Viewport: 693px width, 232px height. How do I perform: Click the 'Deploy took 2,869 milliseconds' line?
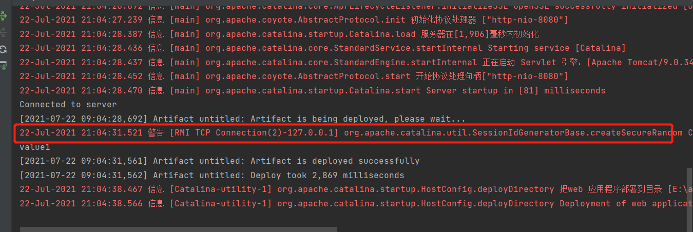[211, 175]
